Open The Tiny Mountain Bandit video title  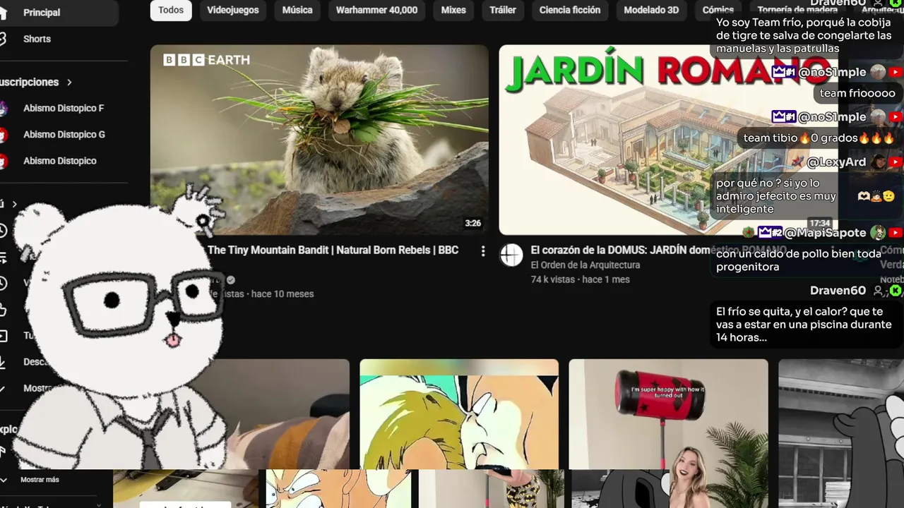333,250
